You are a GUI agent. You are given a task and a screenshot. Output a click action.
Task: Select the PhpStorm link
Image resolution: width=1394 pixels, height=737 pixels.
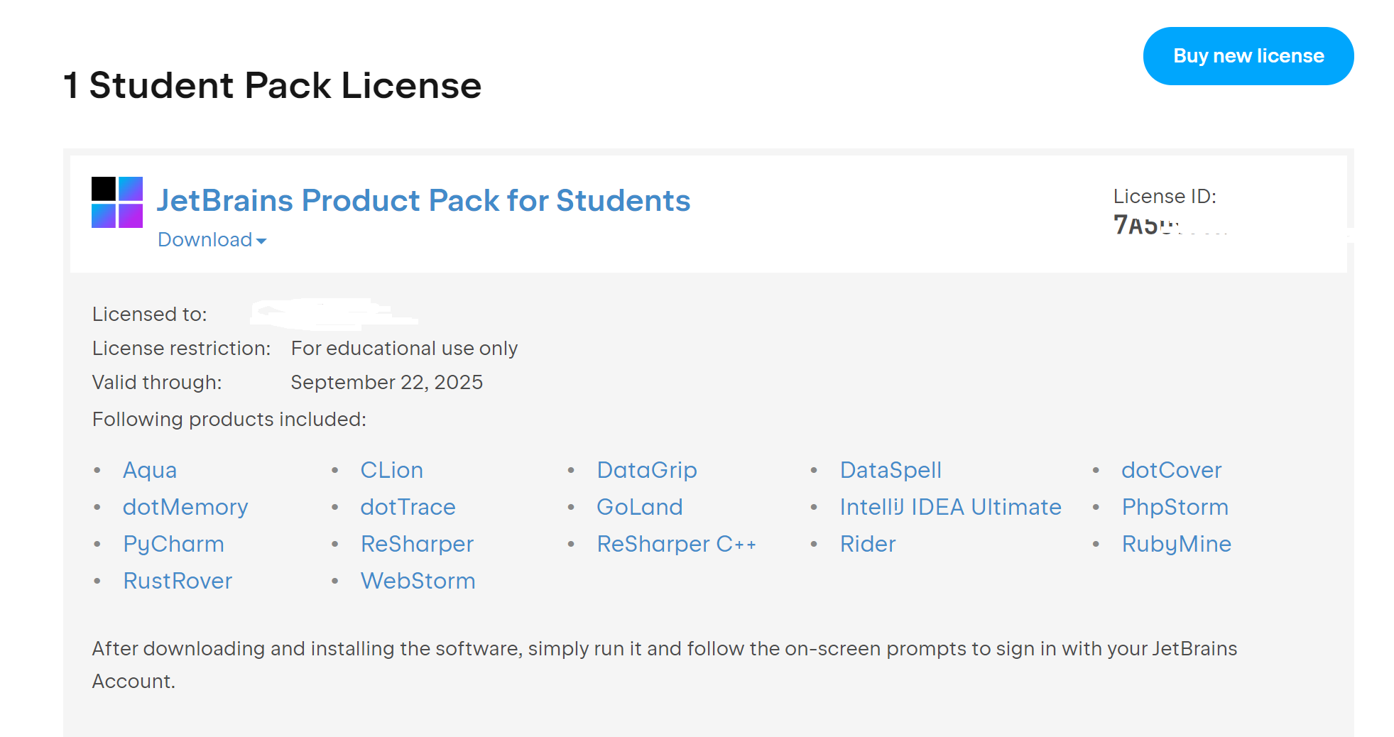point(1175,507)
